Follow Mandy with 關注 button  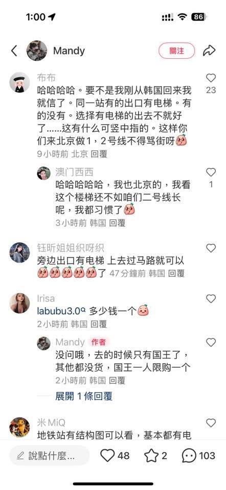pyautogui.click(x=176, y=51)
